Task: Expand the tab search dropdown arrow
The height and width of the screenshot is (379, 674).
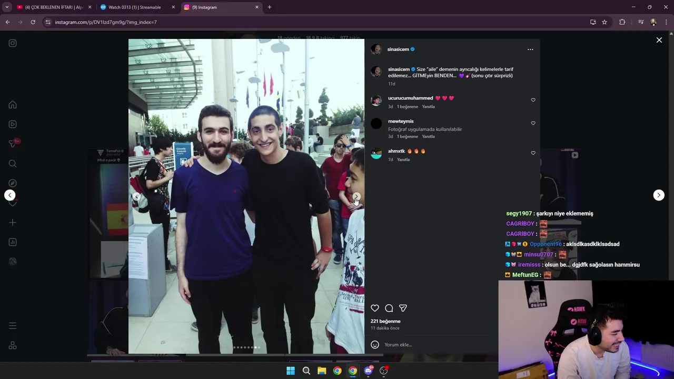Action: [7, 7]
